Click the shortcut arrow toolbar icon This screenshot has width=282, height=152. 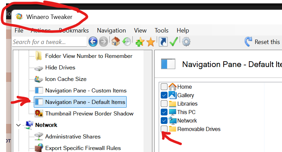163,42
